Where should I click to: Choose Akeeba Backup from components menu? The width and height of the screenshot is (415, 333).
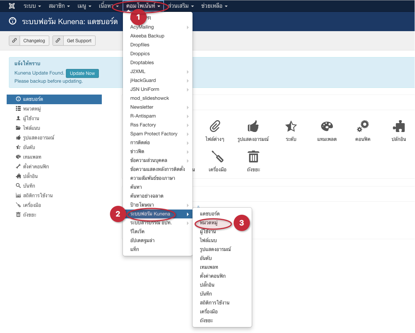coord(147,36)
